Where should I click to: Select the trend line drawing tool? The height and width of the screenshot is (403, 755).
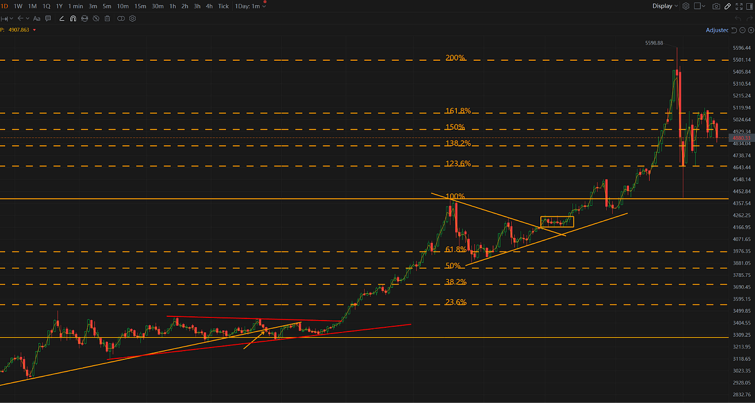(x=62, y=18)
